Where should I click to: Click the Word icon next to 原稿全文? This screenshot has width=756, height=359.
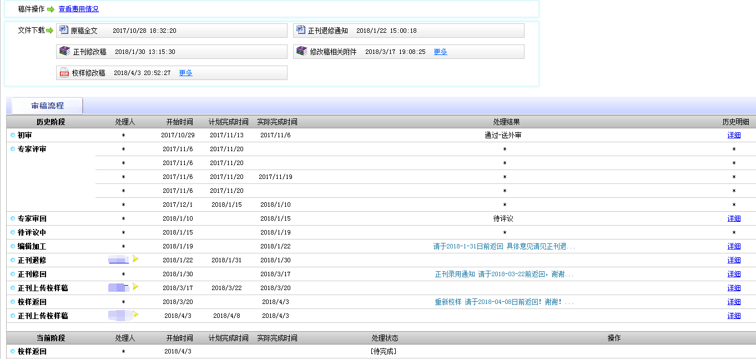(x=64, y=30)
